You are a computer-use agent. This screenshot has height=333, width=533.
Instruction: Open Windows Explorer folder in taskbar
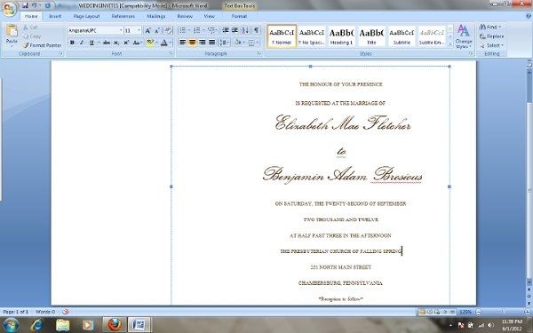coord(62,325)
